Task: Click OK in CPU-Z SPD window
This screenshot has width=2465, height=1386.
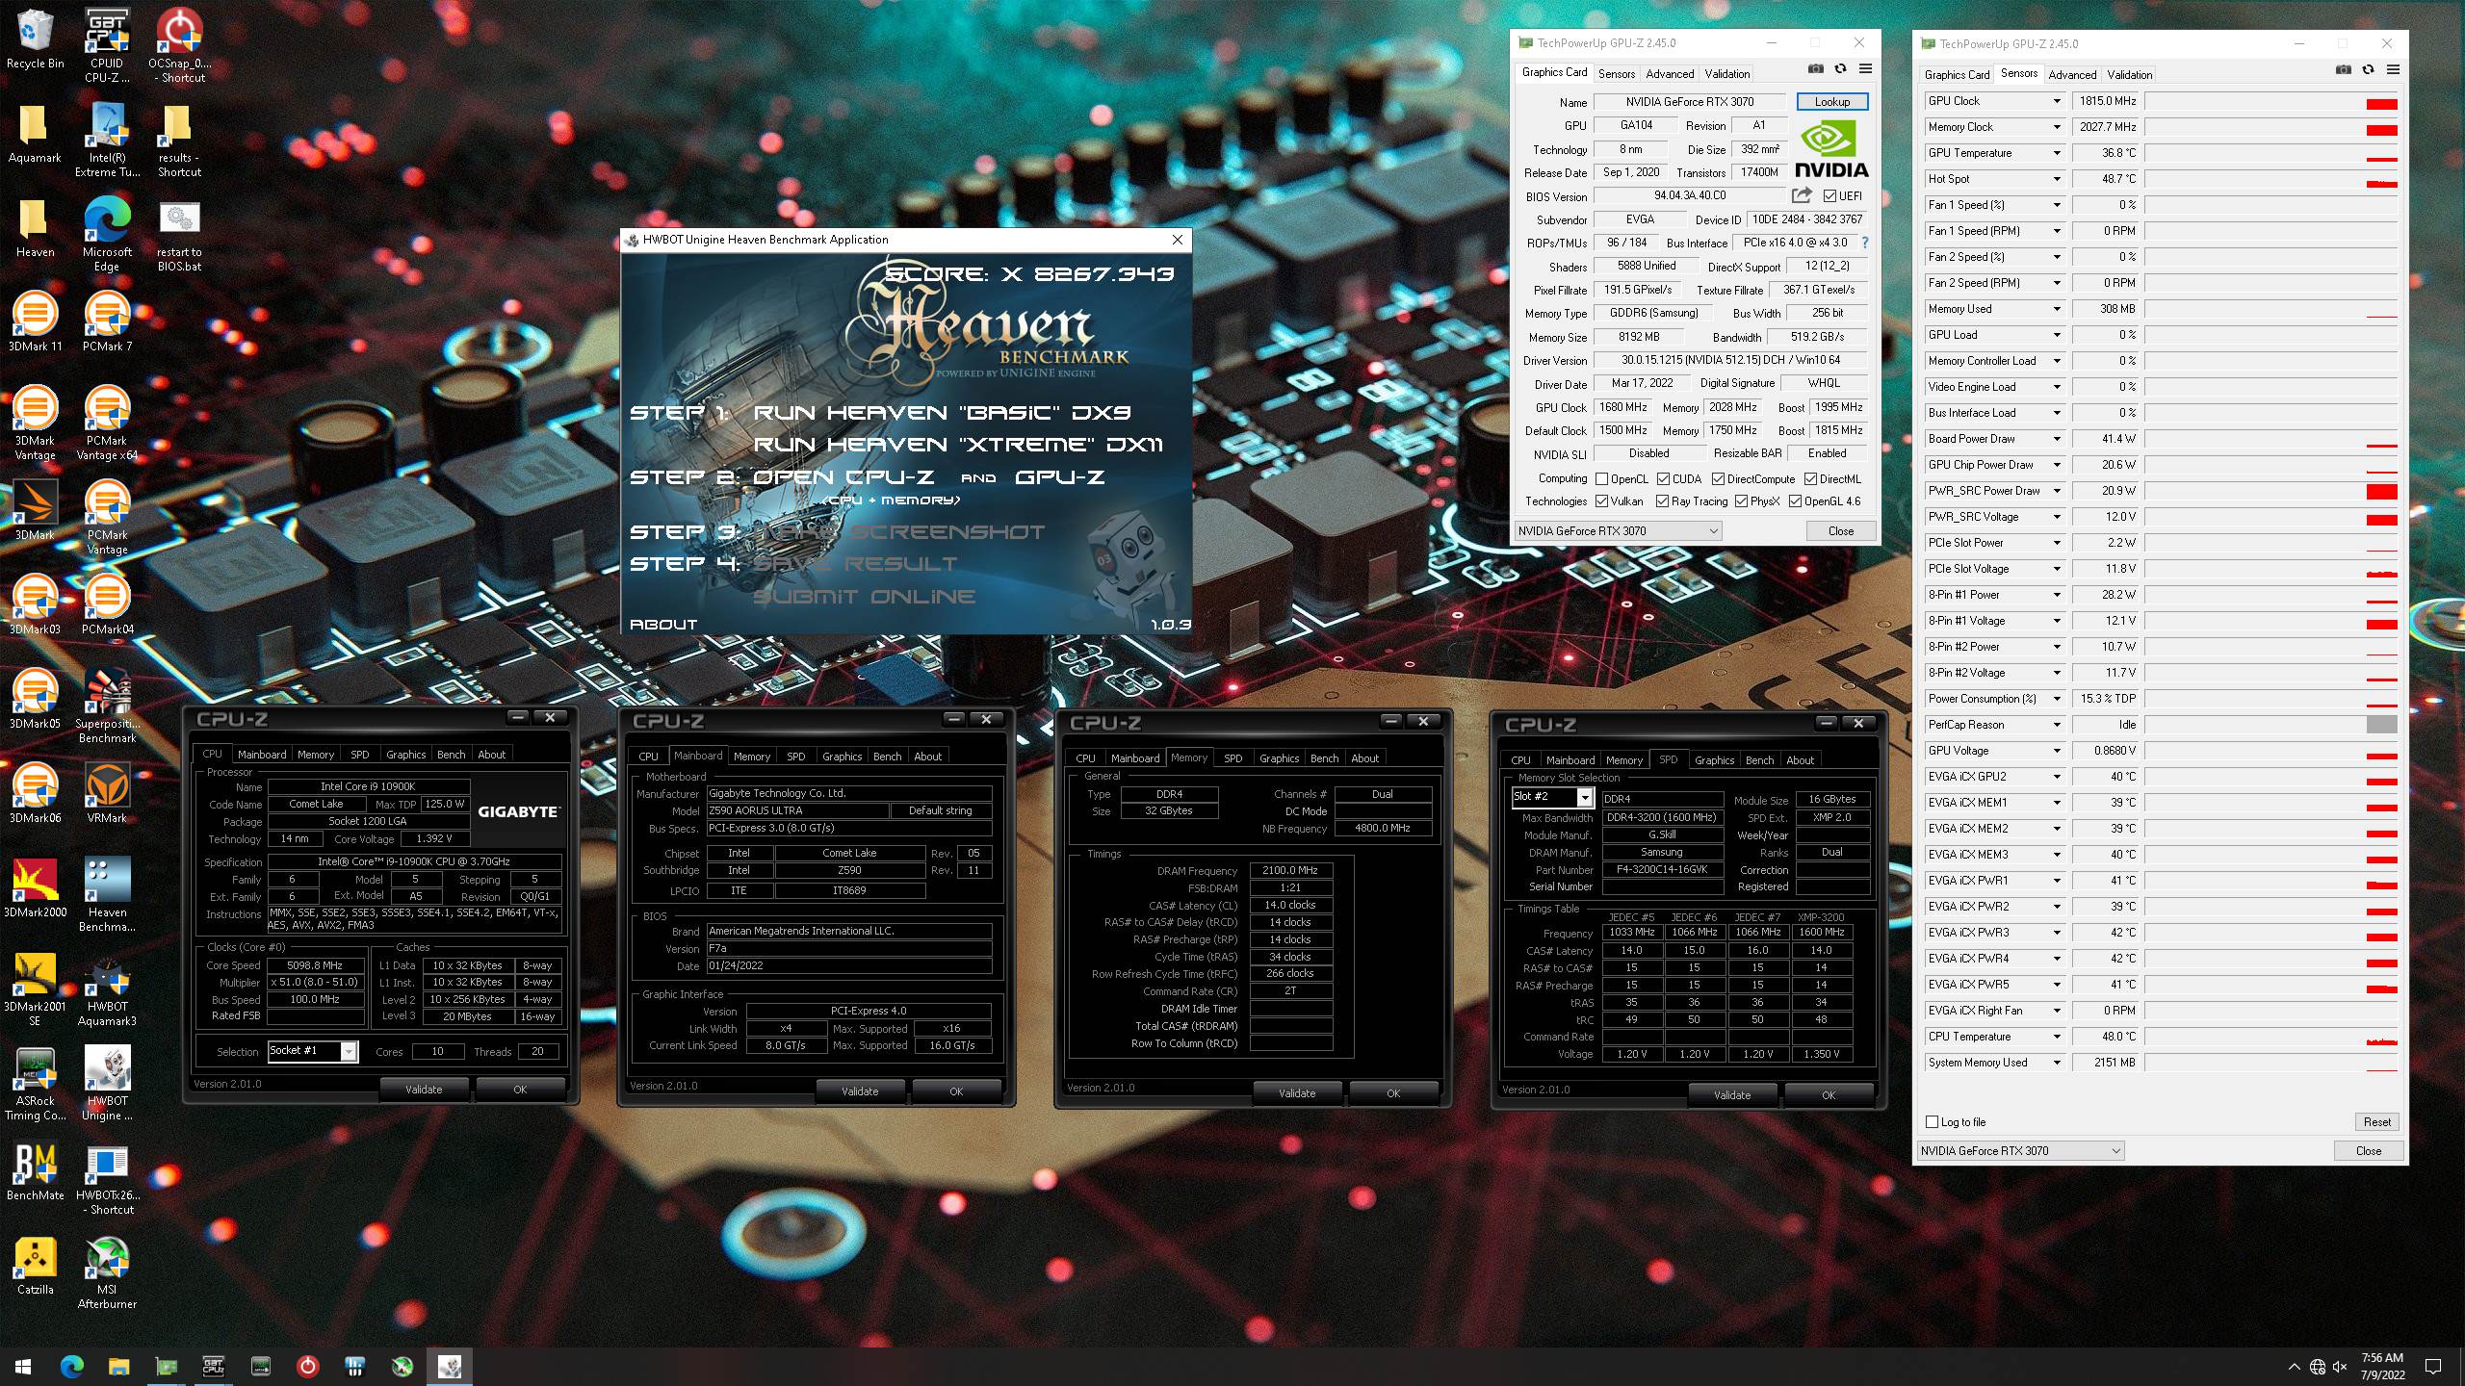Action: point(1828,1094)
